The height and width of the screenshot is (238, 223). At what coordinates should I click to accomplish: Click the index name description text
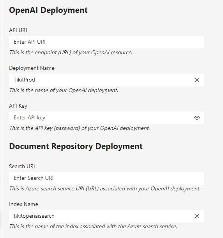93,226
